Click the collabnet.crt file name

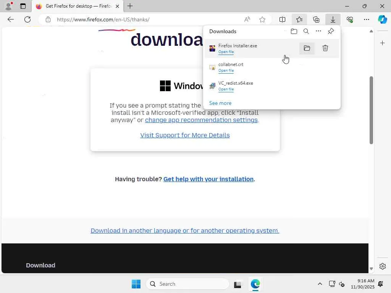[231, 64]
